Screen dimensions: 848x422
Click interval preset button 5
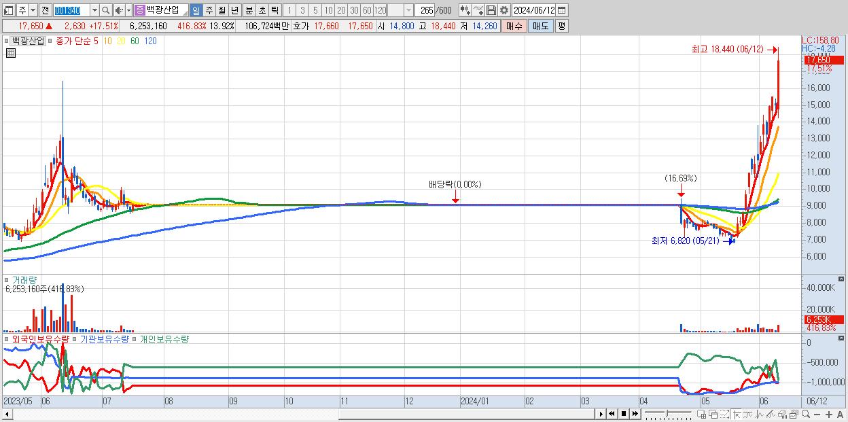click(315, 10)
